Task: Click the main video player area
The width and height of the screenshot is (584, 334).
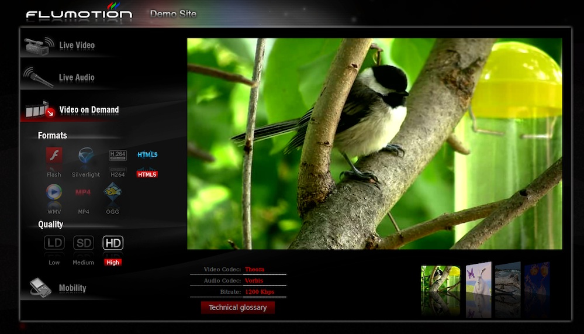Action: click(374, 144)
